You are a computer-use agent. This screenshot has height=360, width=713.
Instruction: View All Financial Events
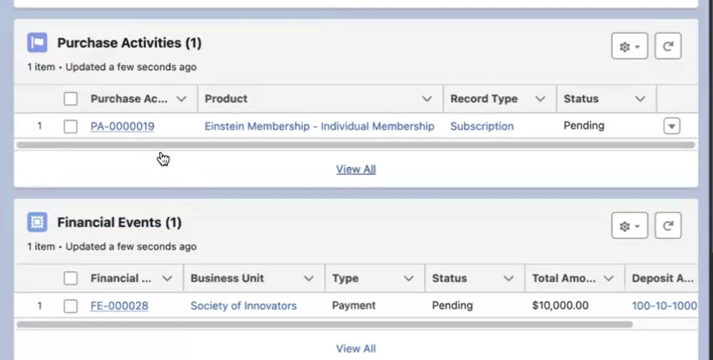point(356,349)
